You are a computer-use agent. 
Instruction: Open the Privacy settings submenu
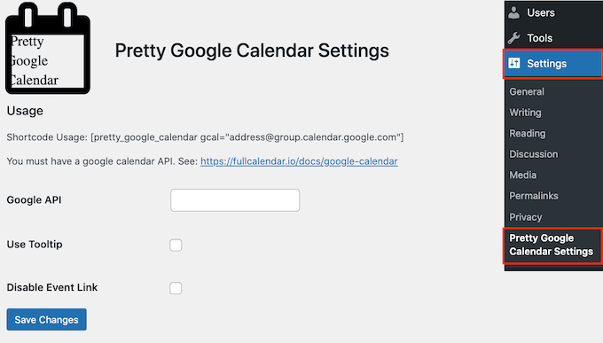(525, 217)
